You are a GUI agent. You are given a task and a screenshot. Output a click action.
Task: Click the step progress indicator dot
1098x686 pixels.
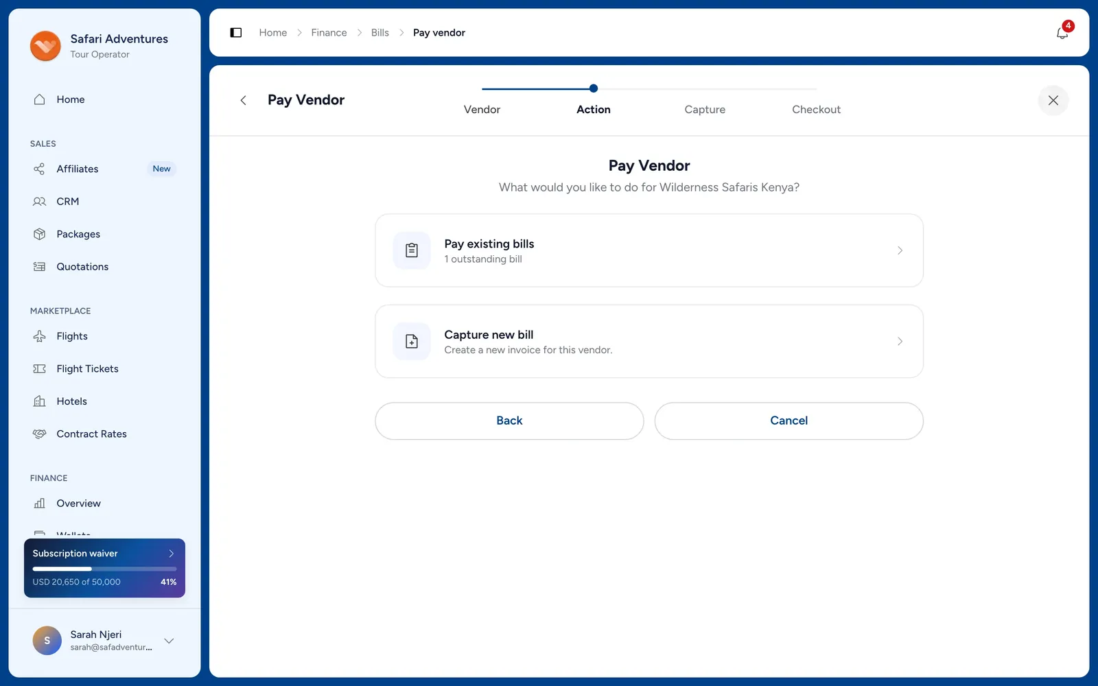click(594, 88)
